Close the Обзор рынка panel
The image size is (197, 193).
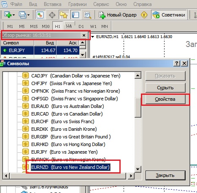(x=84, y=35)
